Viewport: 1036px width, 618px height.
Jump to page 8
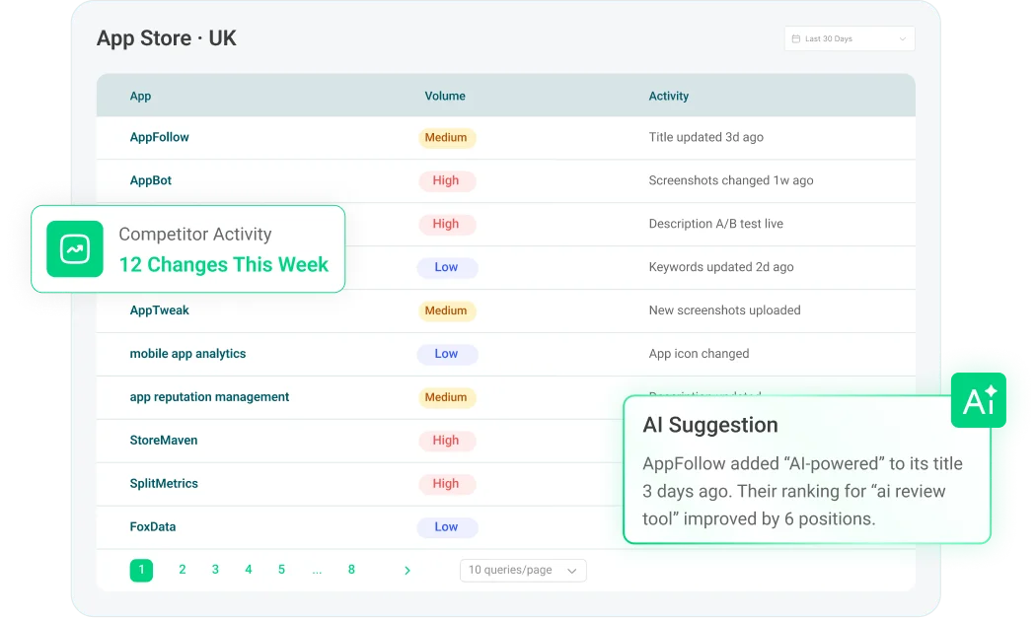[351, 570]
